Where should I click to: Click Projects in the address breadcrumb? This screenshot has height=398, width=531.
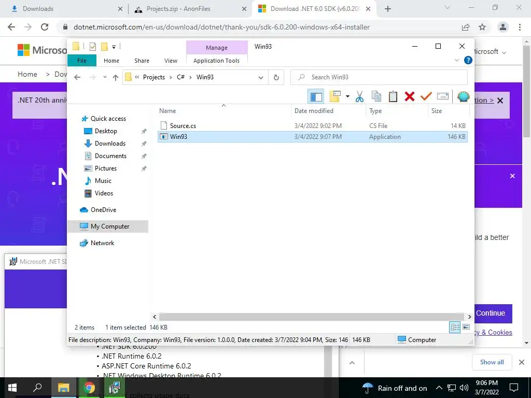point(153,77)
